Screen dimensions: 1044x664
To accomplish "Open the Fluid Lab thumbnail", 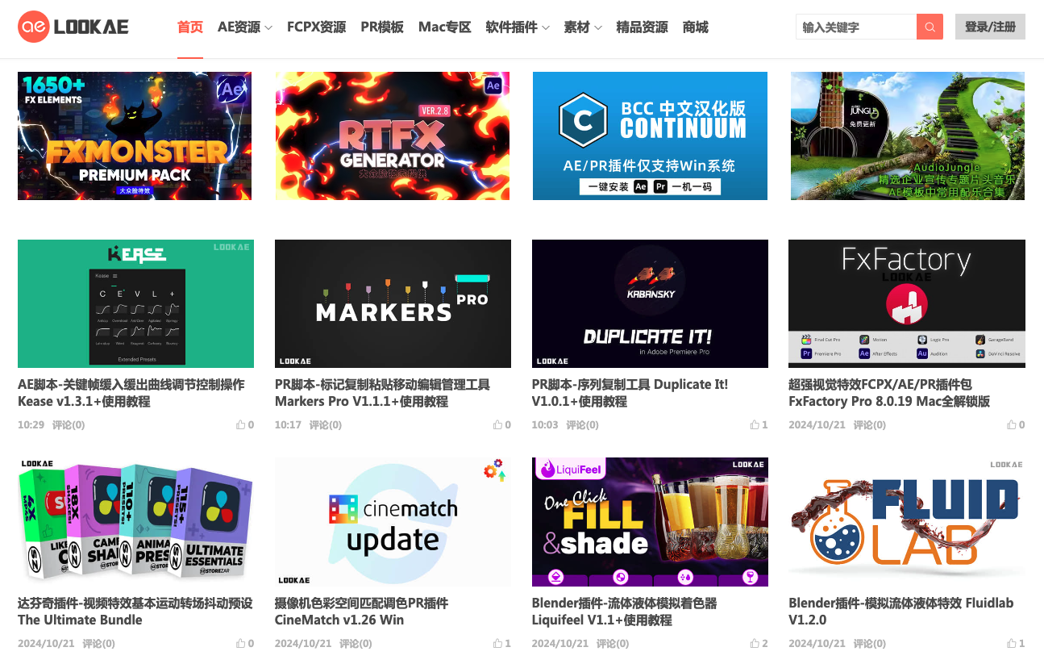I will [x=907, y=522].
